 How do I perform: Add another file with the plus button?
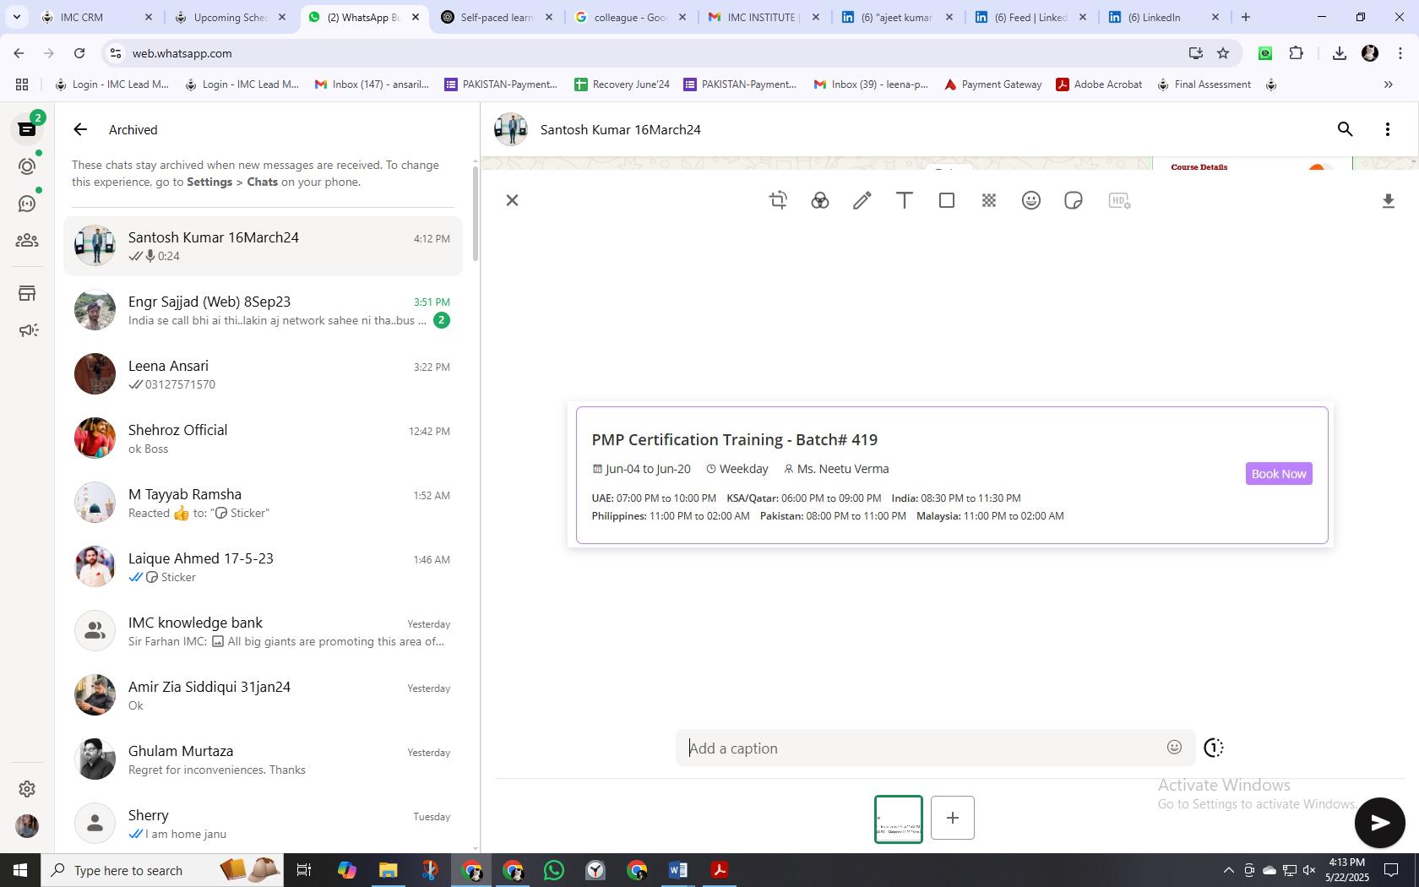click(x=952, y=818)
